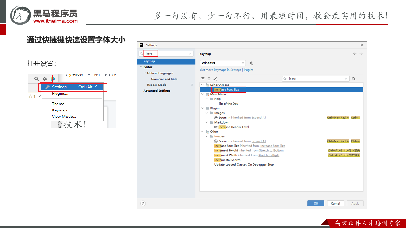Select Advanced Settings in the left sidebar

click(157, 91)
